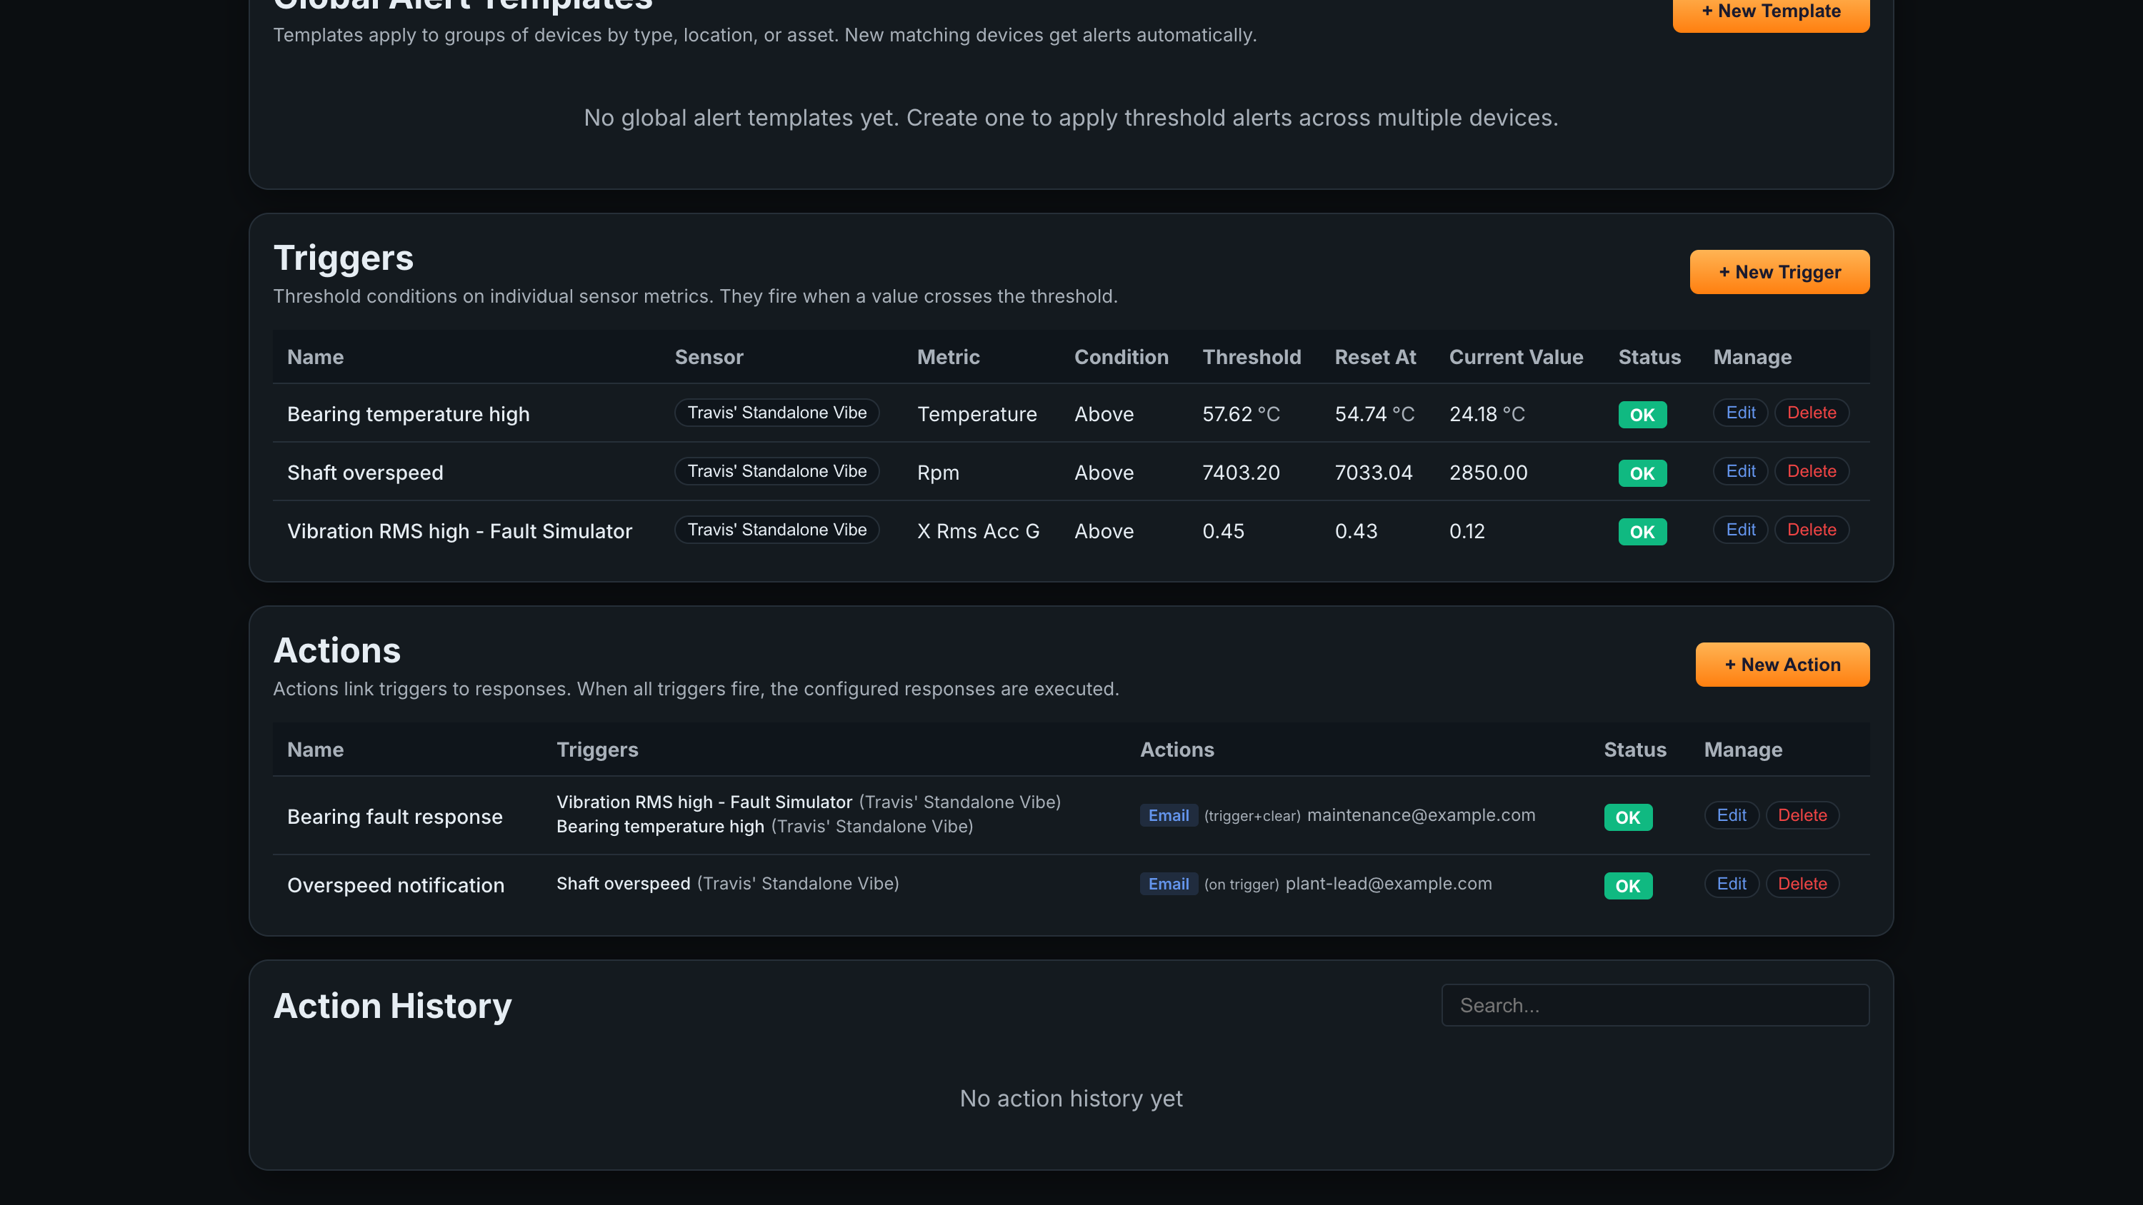Edit the Overspeed notification action
The image size is (2143, 1205).
(x=1732, y=883)
